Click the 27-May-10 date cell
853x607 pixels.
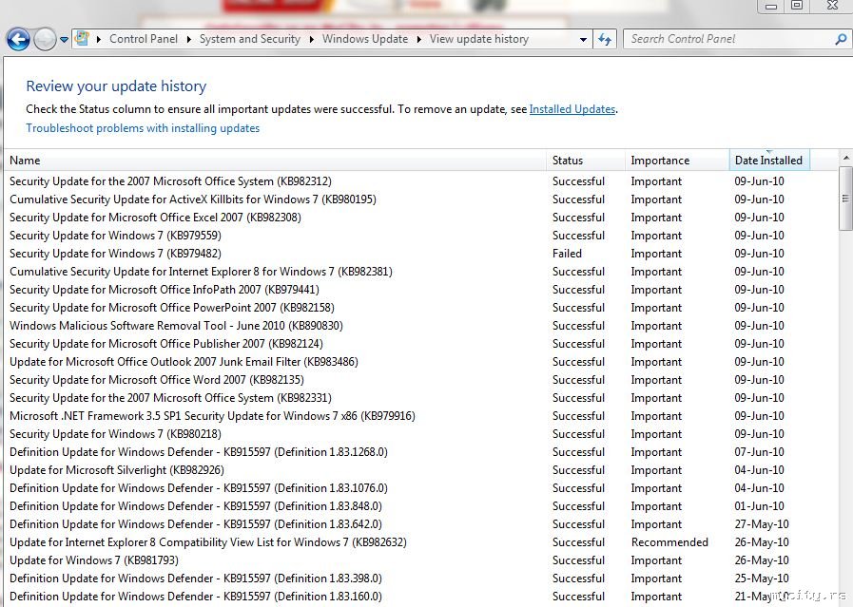click(762, 523)
